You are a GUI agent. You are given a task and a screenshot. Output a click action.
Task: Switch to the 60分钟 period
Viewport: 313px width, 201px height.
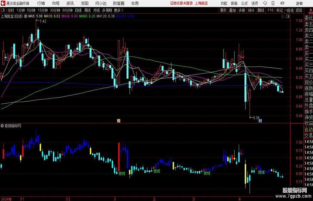click(68, 10)
